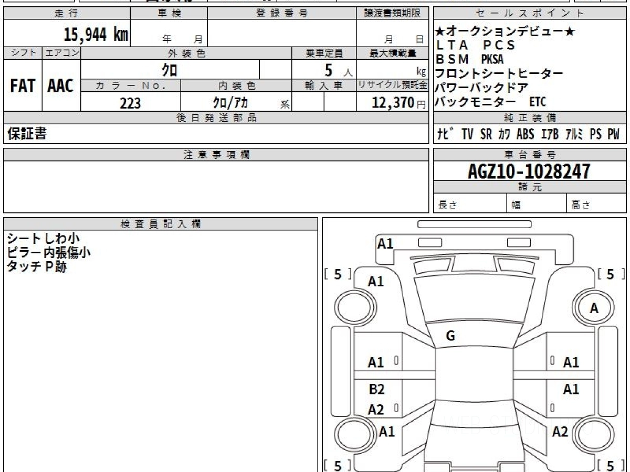
Task: Click the セールスポイント header
Action: 530,14
